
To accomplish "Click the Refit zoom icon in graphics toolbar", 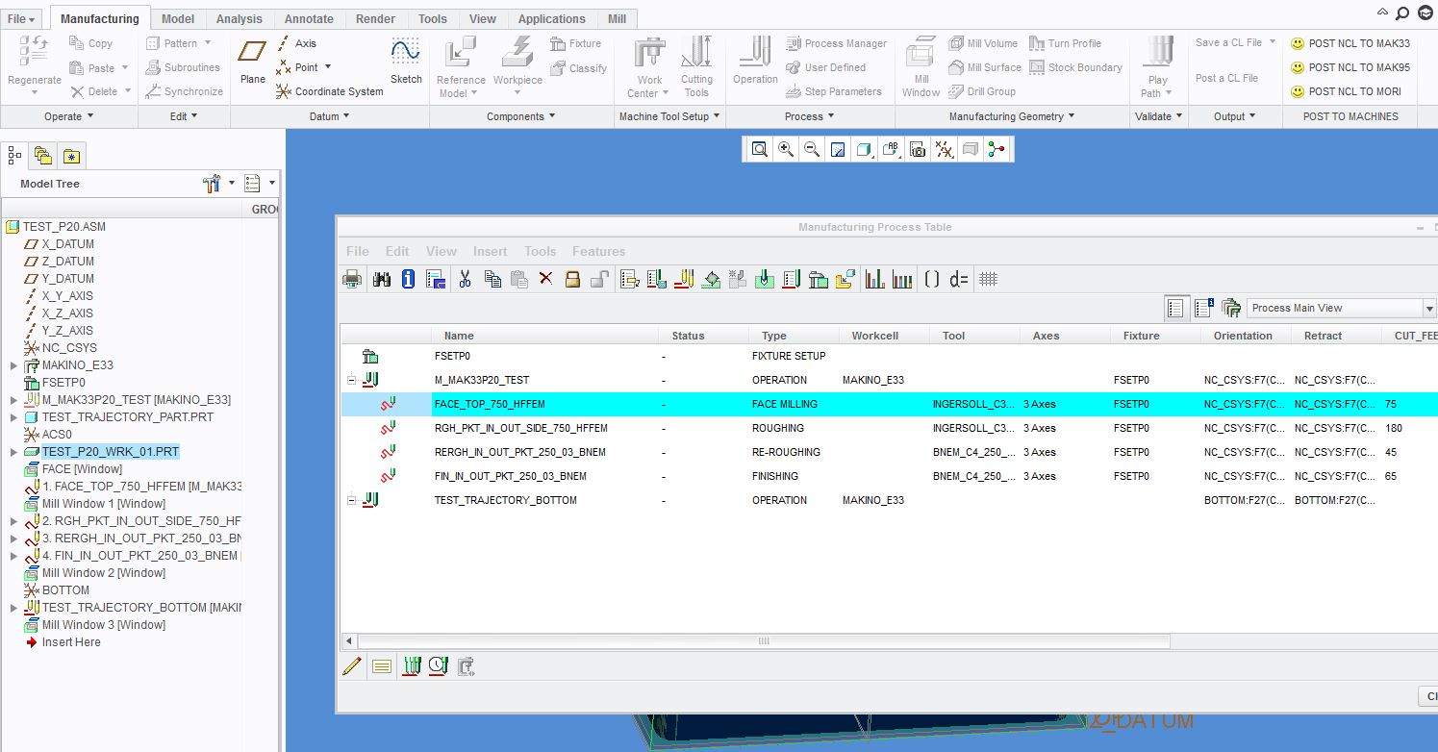I will [760, 149].
